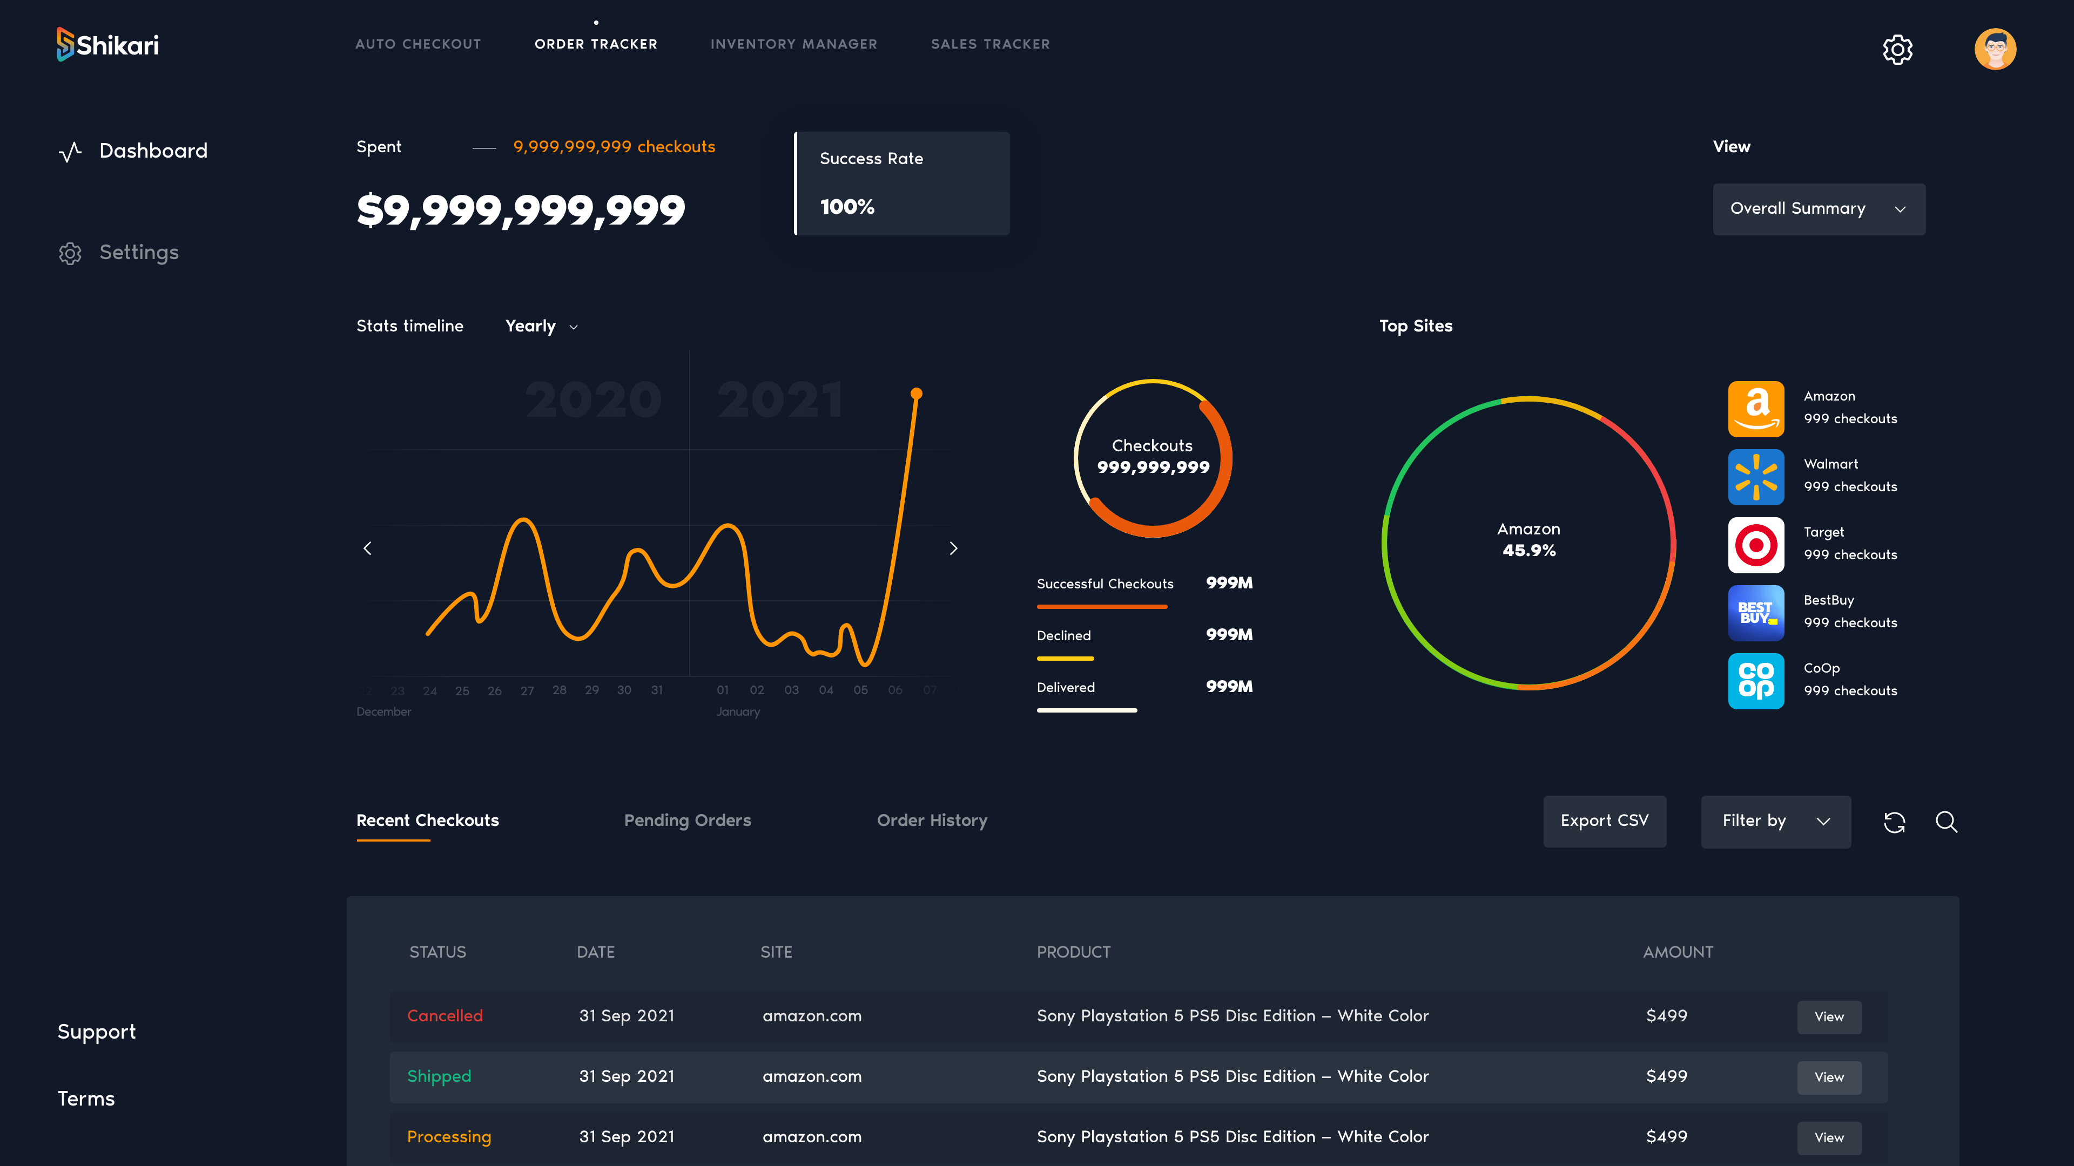Go to previous chart period arrow
Screen dimensions: 2074x1166
coord(367,548)
